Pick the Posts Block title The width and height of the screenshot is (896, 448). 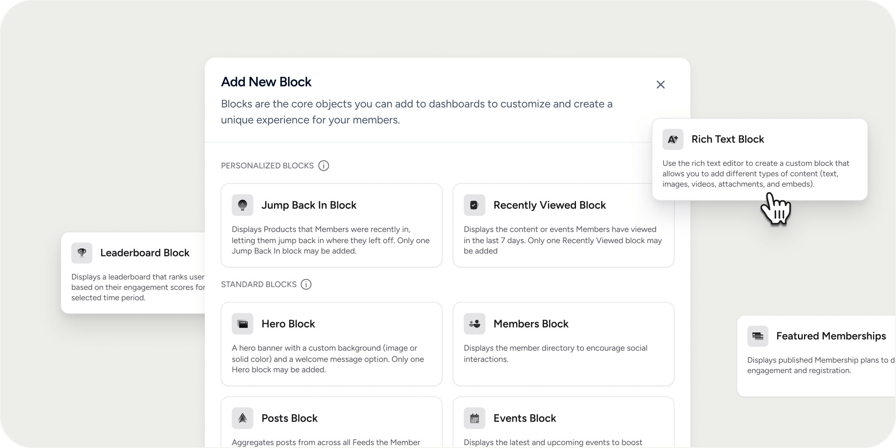pos(289,418)
